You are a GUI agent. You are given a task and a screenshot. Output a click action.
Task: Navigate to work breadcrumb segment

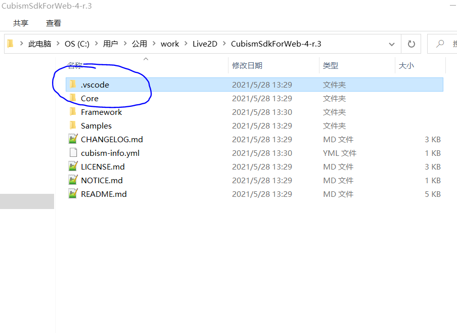tap(170, 44)
